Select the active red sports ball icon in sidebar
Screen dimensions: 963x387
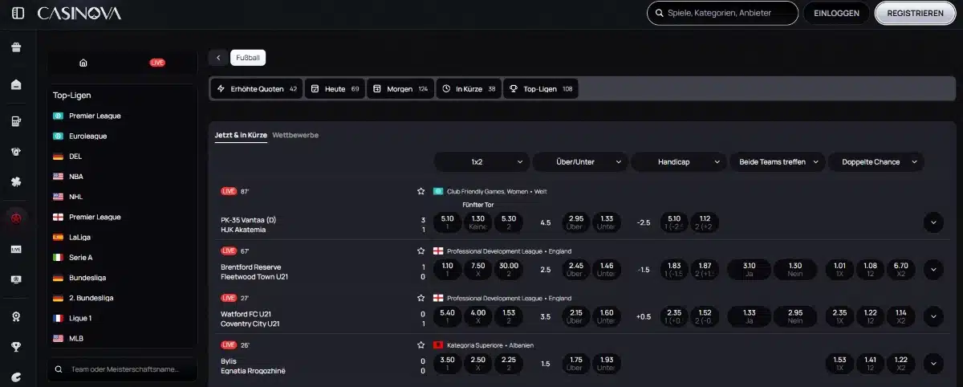pos(16,217)
